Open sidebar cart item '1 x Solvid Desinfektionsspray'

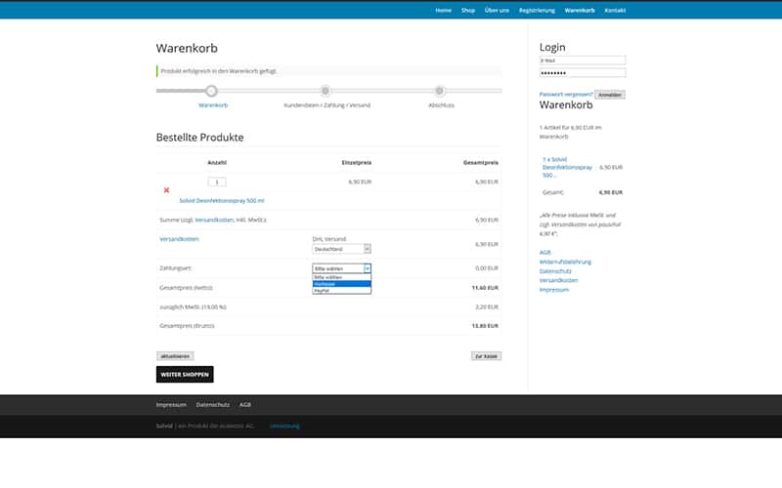pos(567,167)
